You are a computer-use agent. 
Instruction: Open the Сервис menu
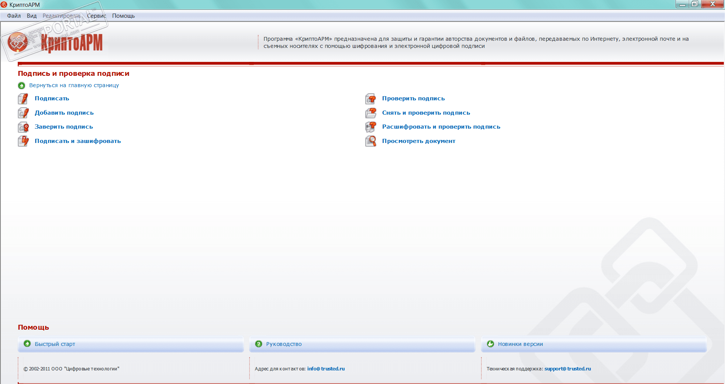tap(97, 16)
